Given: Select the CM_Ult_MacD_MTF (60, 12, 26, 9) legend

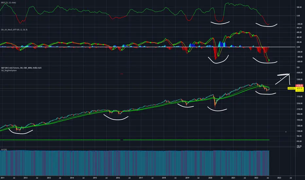Looking at the screenshot, I should point(14,29).
